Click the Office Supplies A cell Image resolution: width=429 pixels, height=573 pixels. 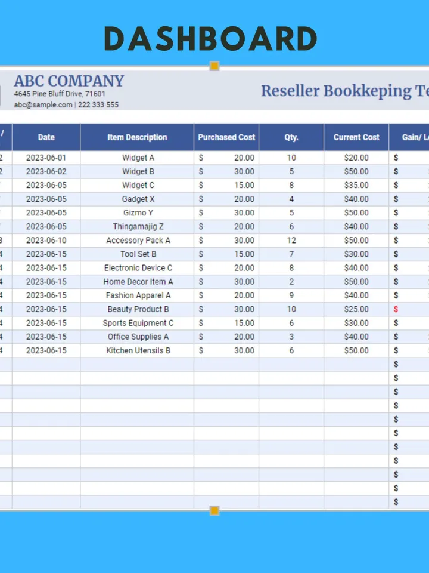[138, 337]
